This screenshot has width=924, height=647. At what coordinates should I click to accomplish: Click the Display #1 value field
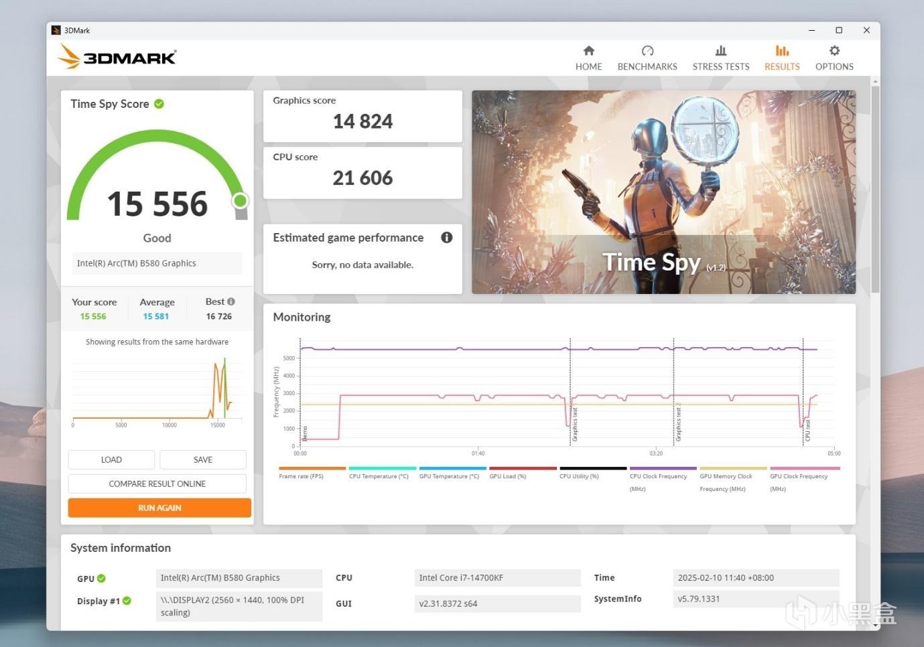coord(239,606)
